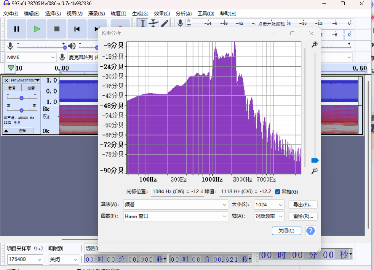Click the 关闭(C) close button

click(286, 231)
